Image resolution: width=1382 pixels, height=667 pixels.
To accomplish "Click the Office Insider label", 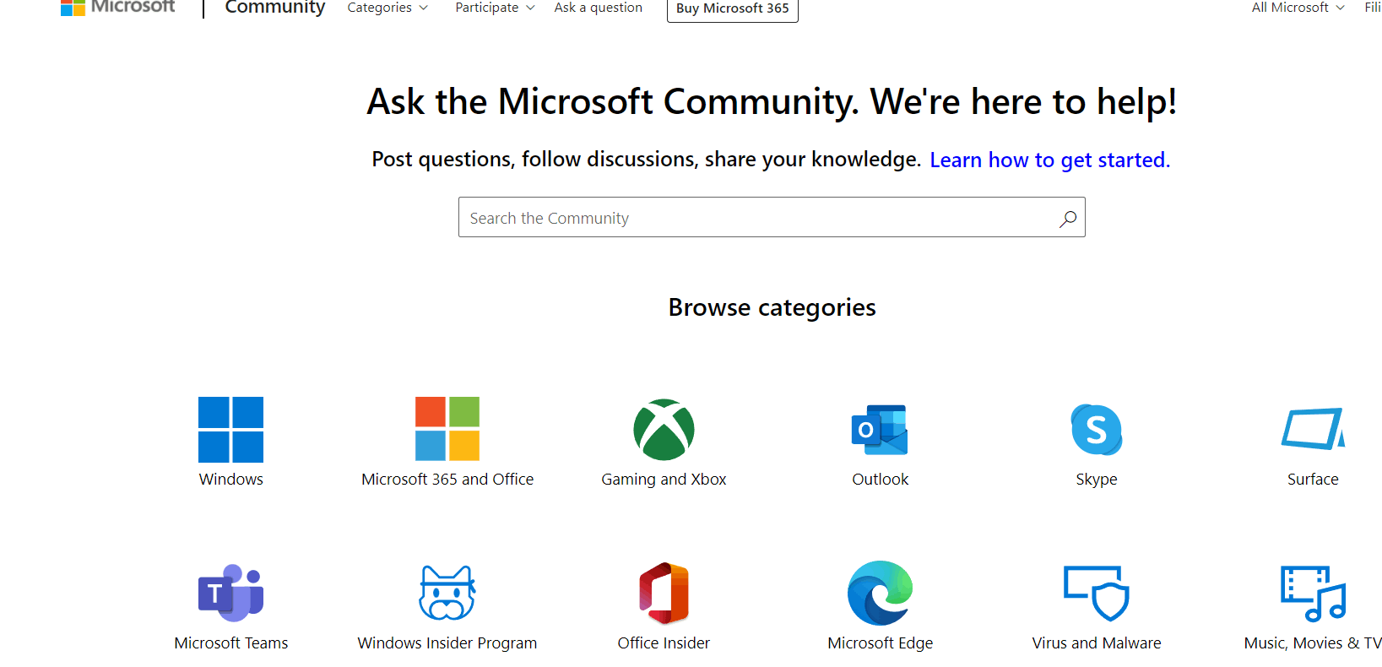I will click(664, 643).
